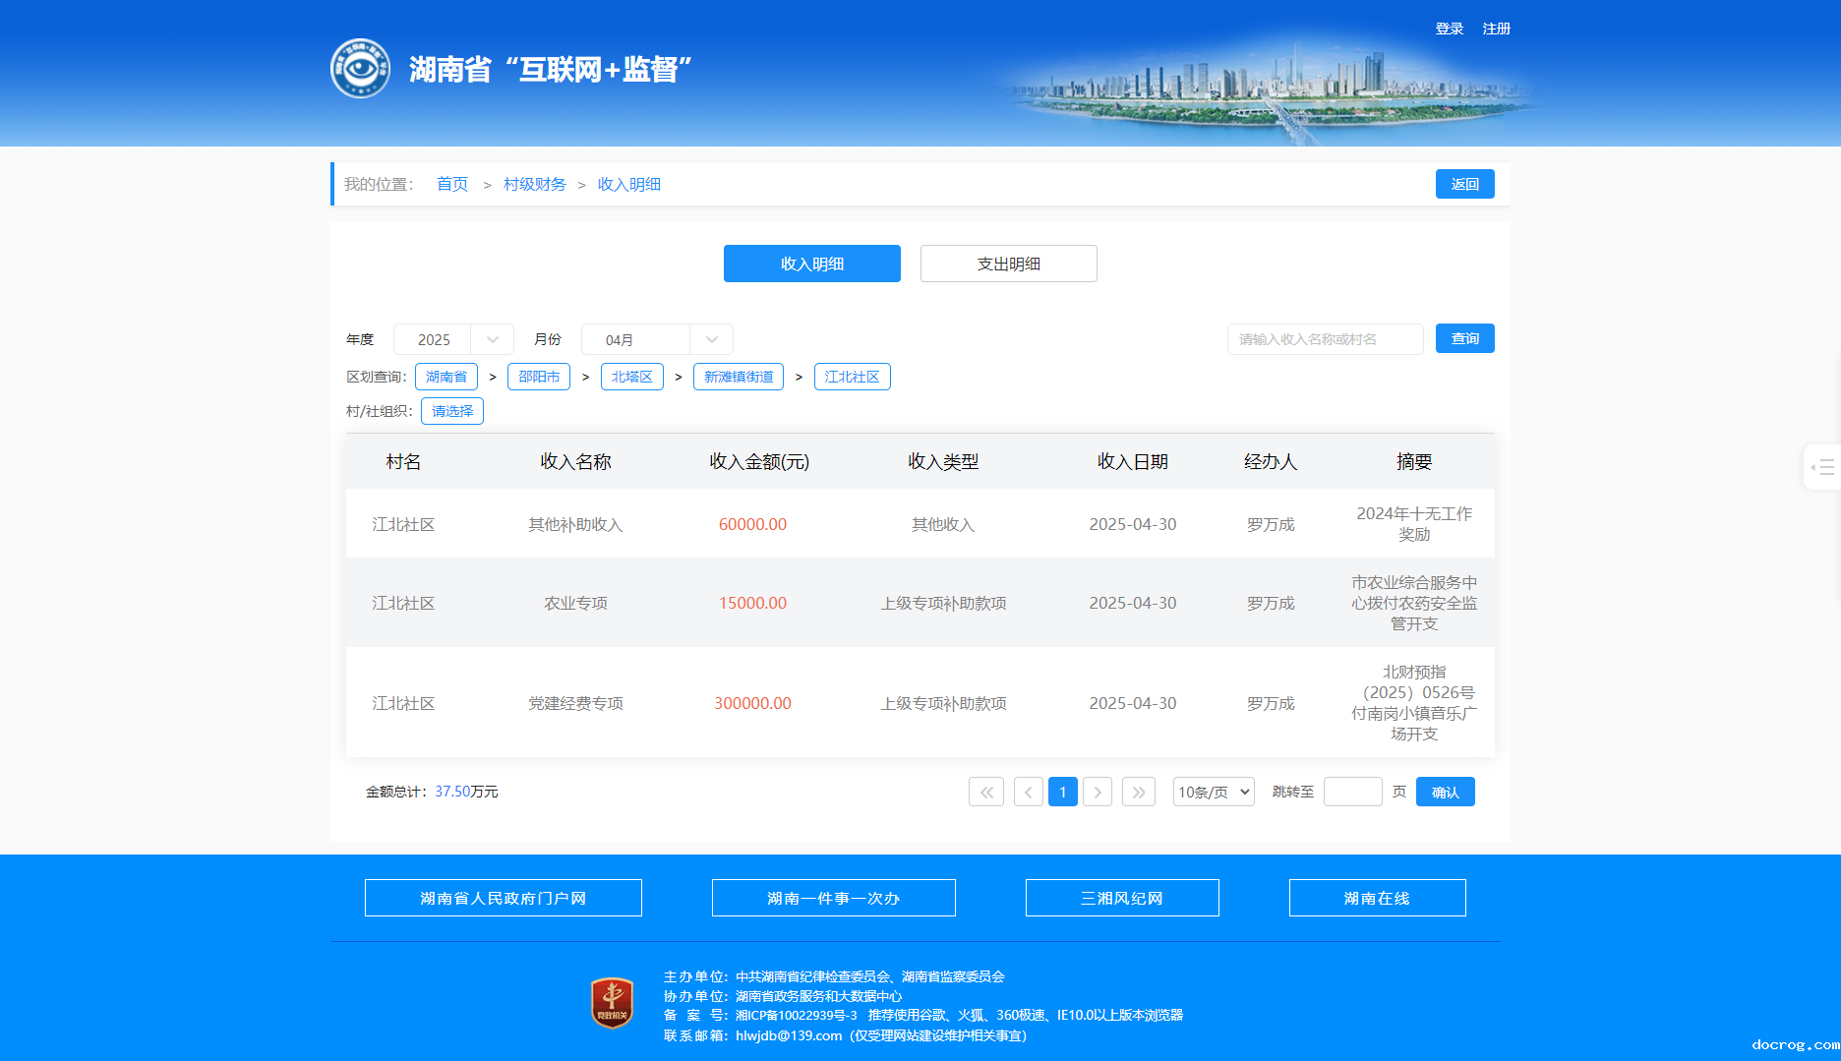Open the 三湘风纪网 footer link
Image resolution: width=1841 pixels, height=1061 pixels.
tap(1121, 898)
